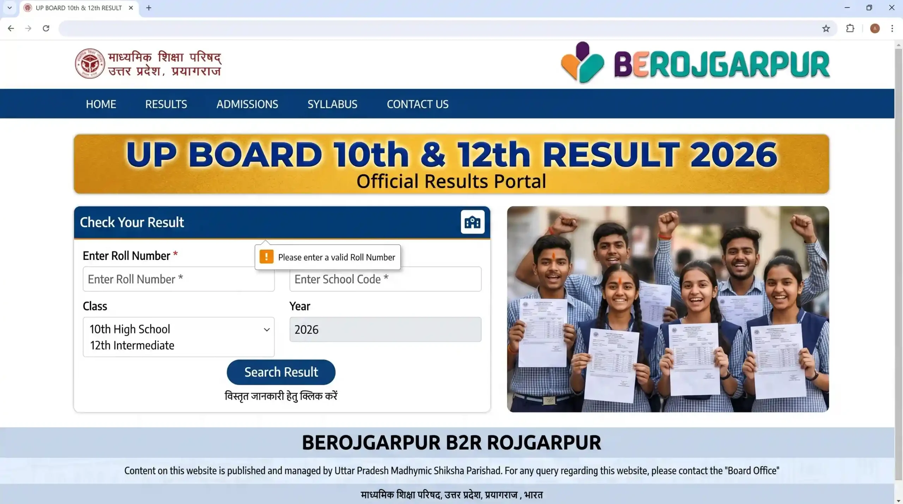Viewport: 903px width, 504px height.
Task: Click the browser profile avatar icon
Action: point(875,28)
